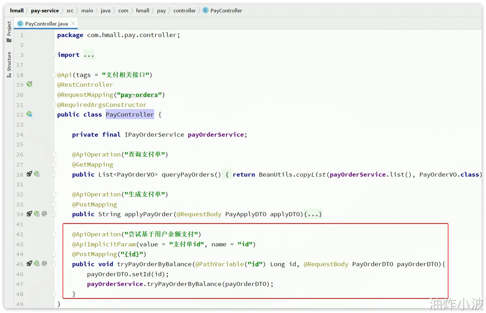
Task: Click the applyPayOrder method name
Action: (149, 214)
